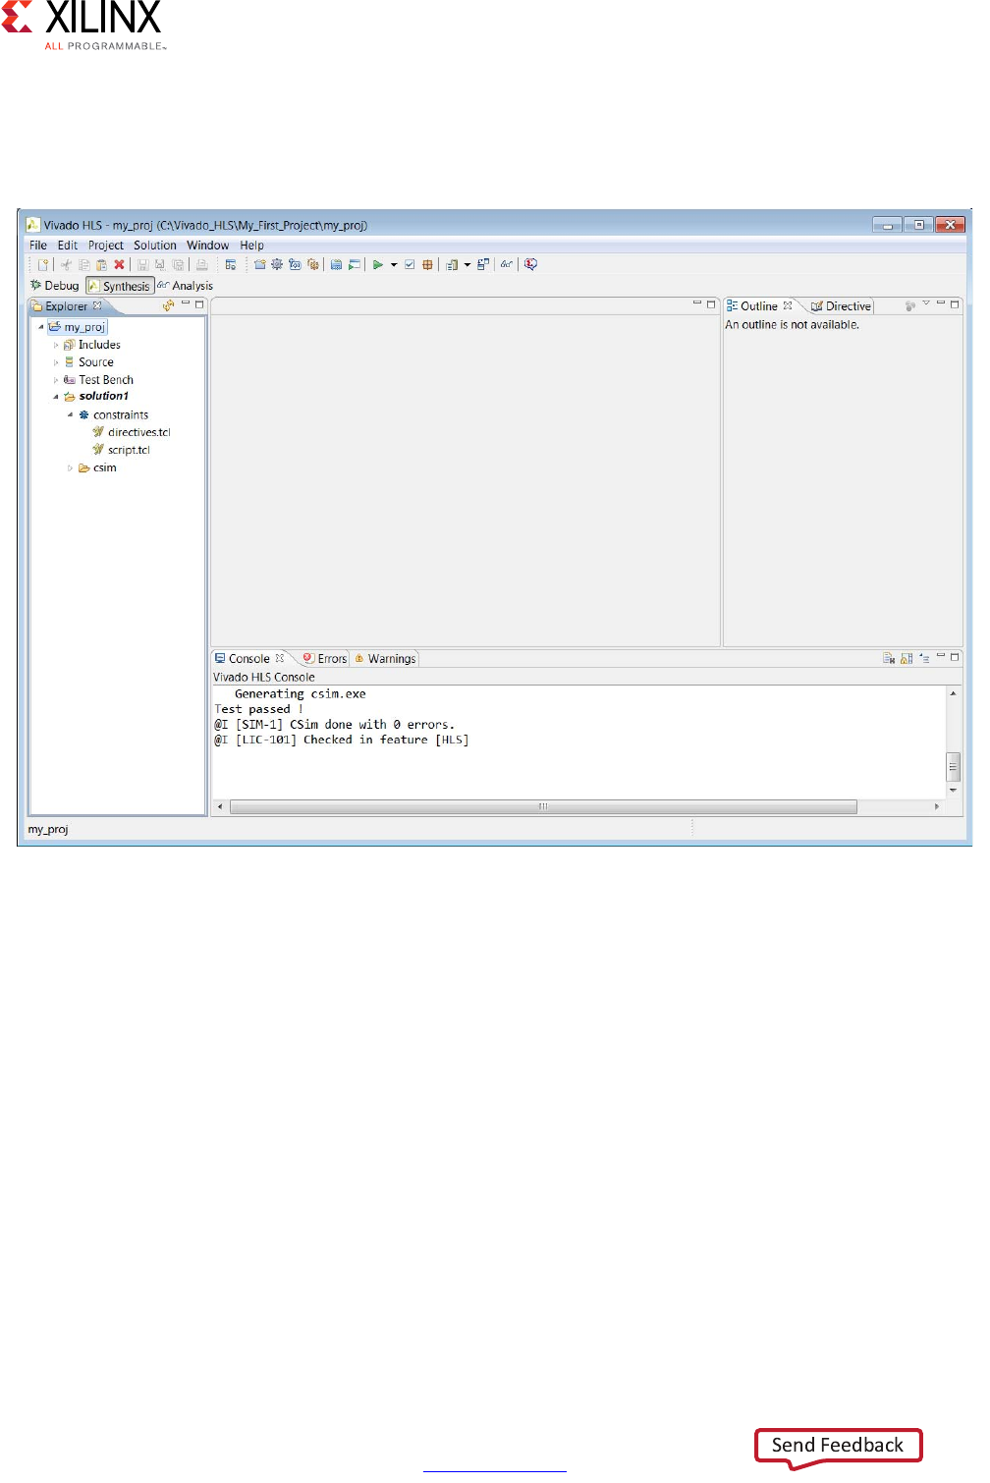Image resolution: width=990 pixels, height=1483 pixels.
Task: Switch to the Debug perspective
Action: coord(55,286)
